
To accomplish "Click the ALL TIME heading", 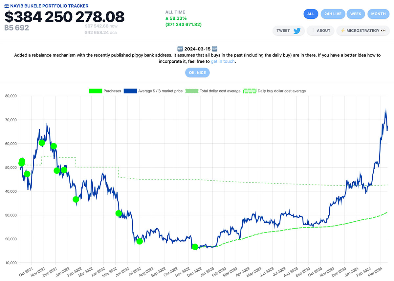I will [x=175, y=12].
